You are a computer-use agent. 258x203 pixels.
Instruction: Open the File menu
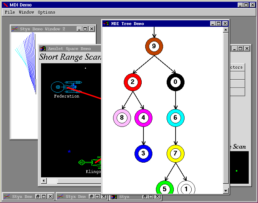(10, 12)
